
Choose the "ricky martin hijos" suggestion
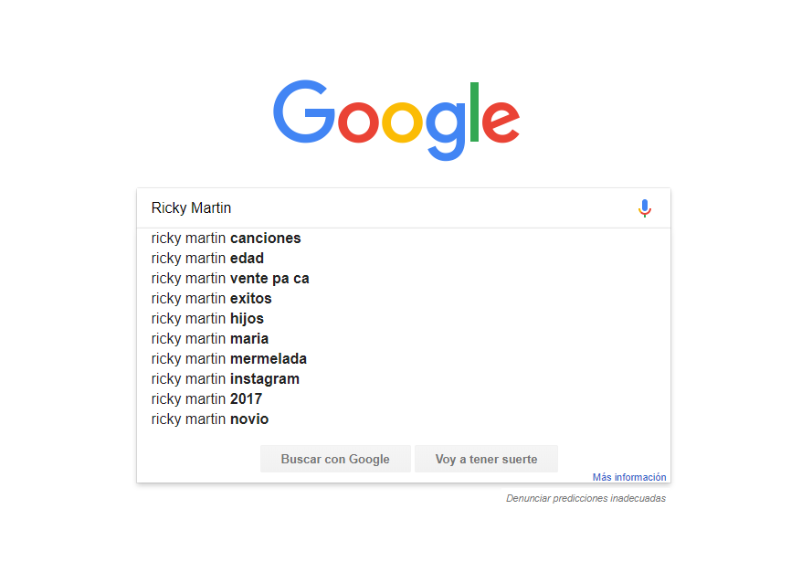click(208, 319)
